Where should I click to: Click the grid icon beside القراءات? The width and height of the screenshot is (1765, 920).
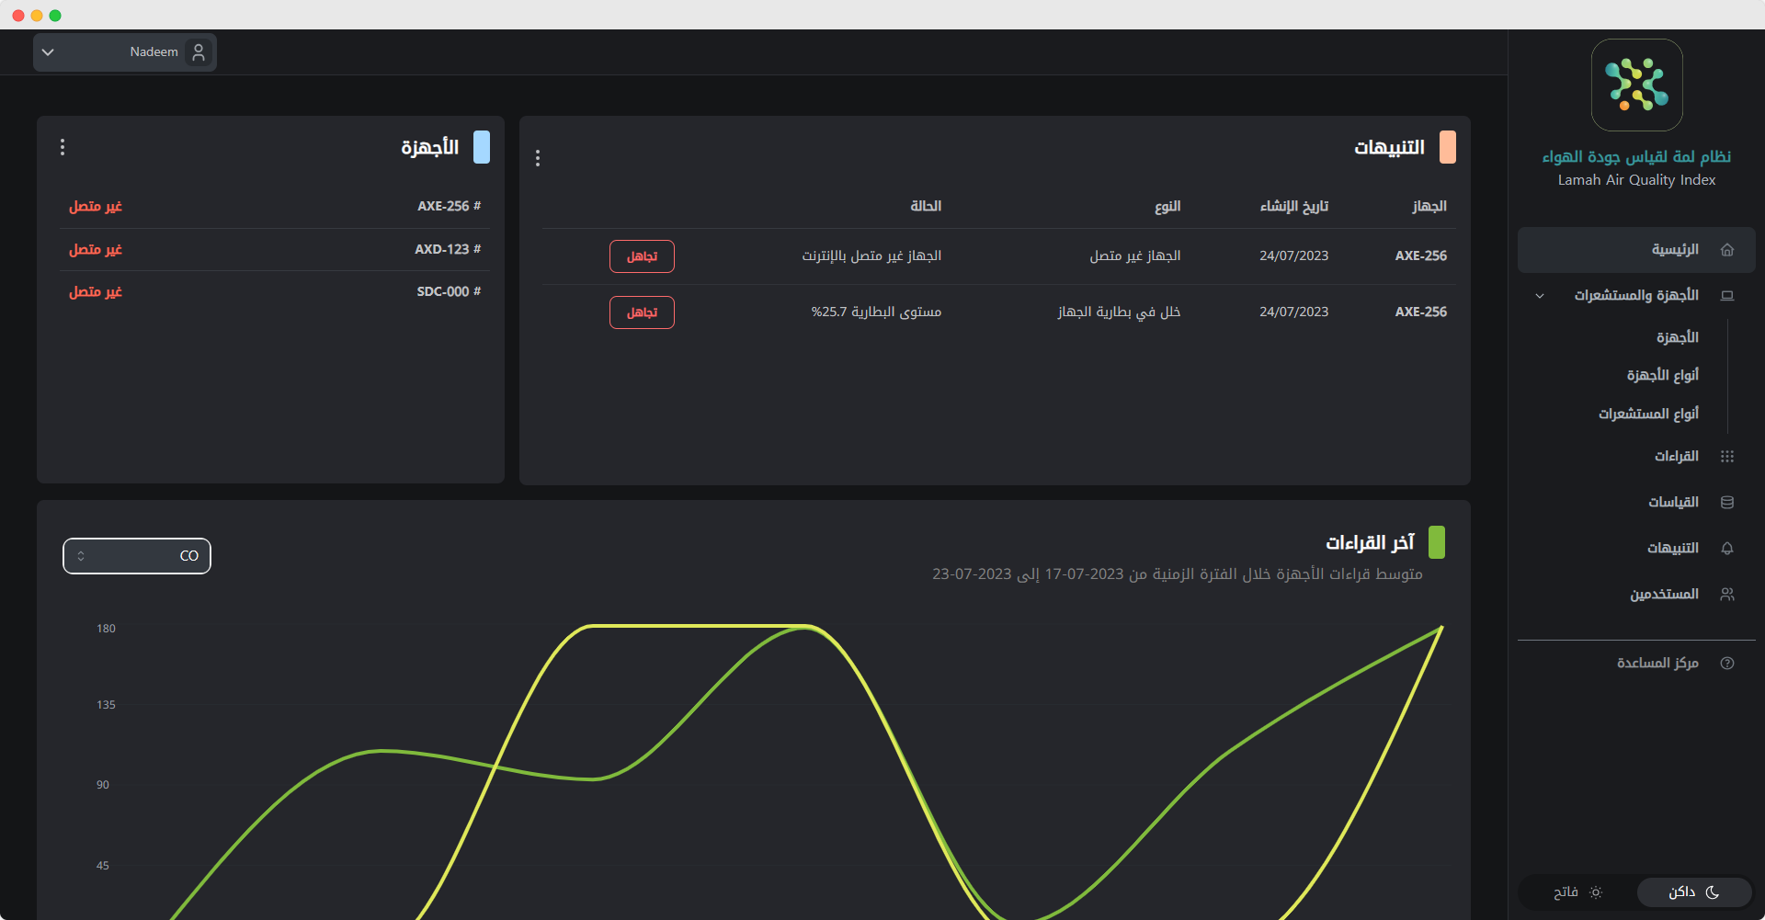click(1727, 457)
